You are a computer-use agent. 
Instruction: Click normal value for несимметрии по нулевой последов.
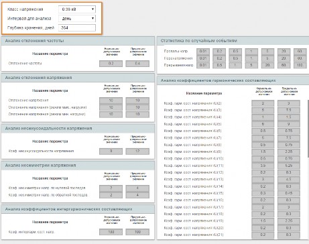point(111,188)
